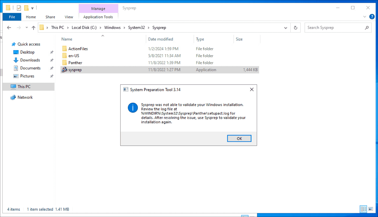The width and height of the screenshot is (378, 217).
Task: Select the en-US folder
Action: [73, 56]
